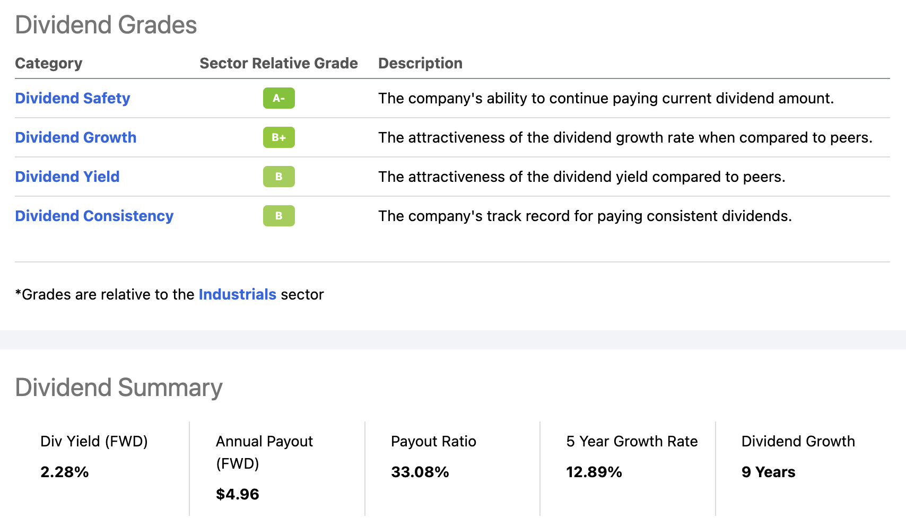906x527 pixels.
Task: Select the Annual Payout value $4.96
Action: coord(237,494)
